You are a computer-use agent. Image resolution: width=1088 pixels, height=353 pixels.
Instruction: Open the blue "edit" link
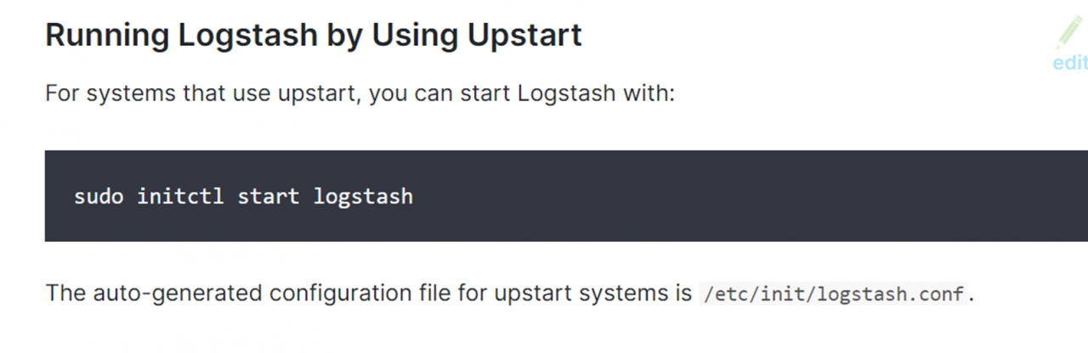(x=1070, y=63)
